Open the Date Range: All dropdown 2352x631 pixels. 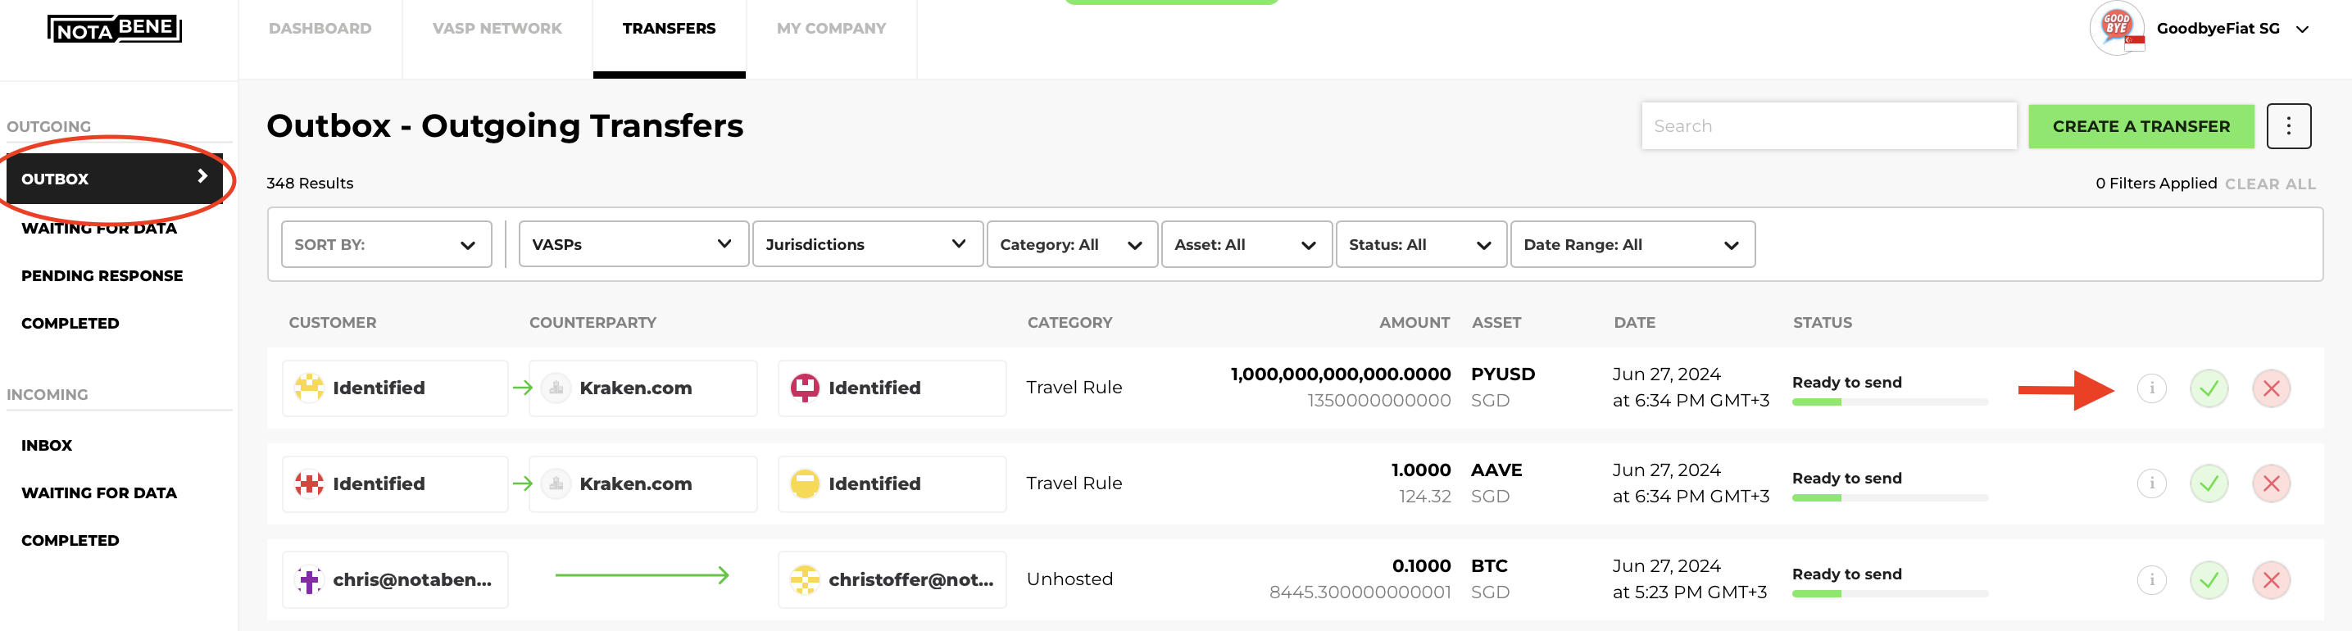click(x=1632, y=244)
